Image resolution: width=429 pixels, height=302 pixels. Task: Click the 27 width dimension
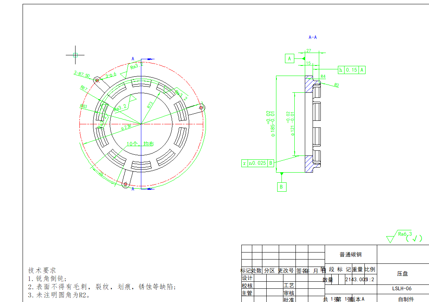(x=309, y=51)
